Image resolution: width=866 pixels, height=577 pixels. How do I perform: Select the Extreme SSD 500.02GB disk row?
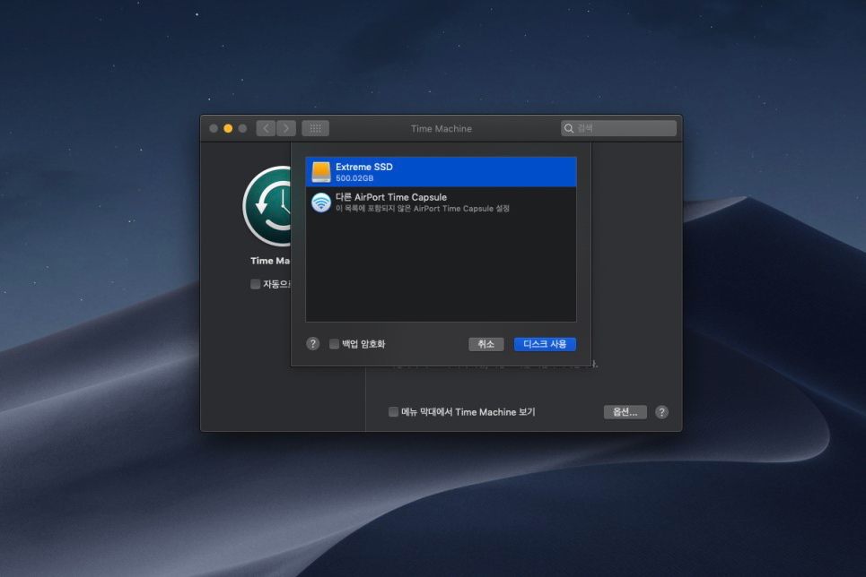[x=441, y=172]
